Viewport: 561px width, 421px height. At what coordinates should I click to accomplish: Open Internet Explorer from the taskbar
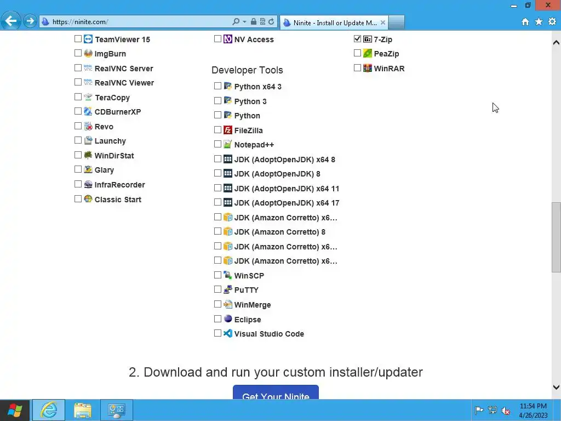[49, 410]
